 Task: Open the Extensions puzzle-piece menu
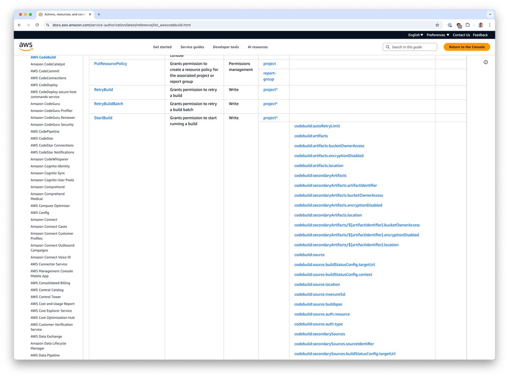coord(468,25)
